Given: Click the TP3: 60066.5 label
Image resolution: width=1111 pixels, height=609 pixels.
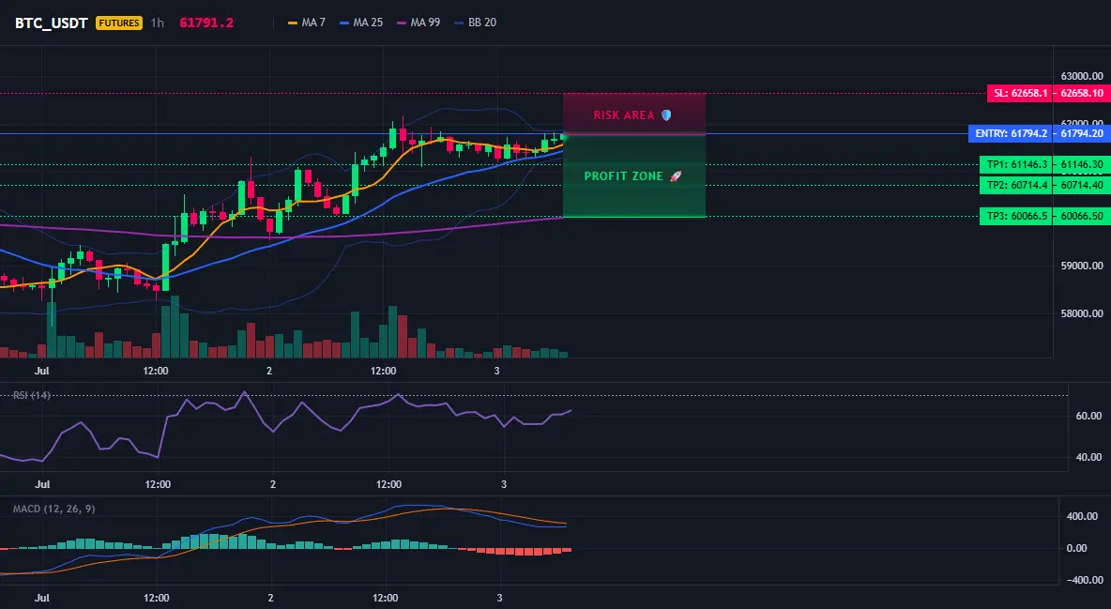Looking at the screenshot, I should (x=1016, y=216).
